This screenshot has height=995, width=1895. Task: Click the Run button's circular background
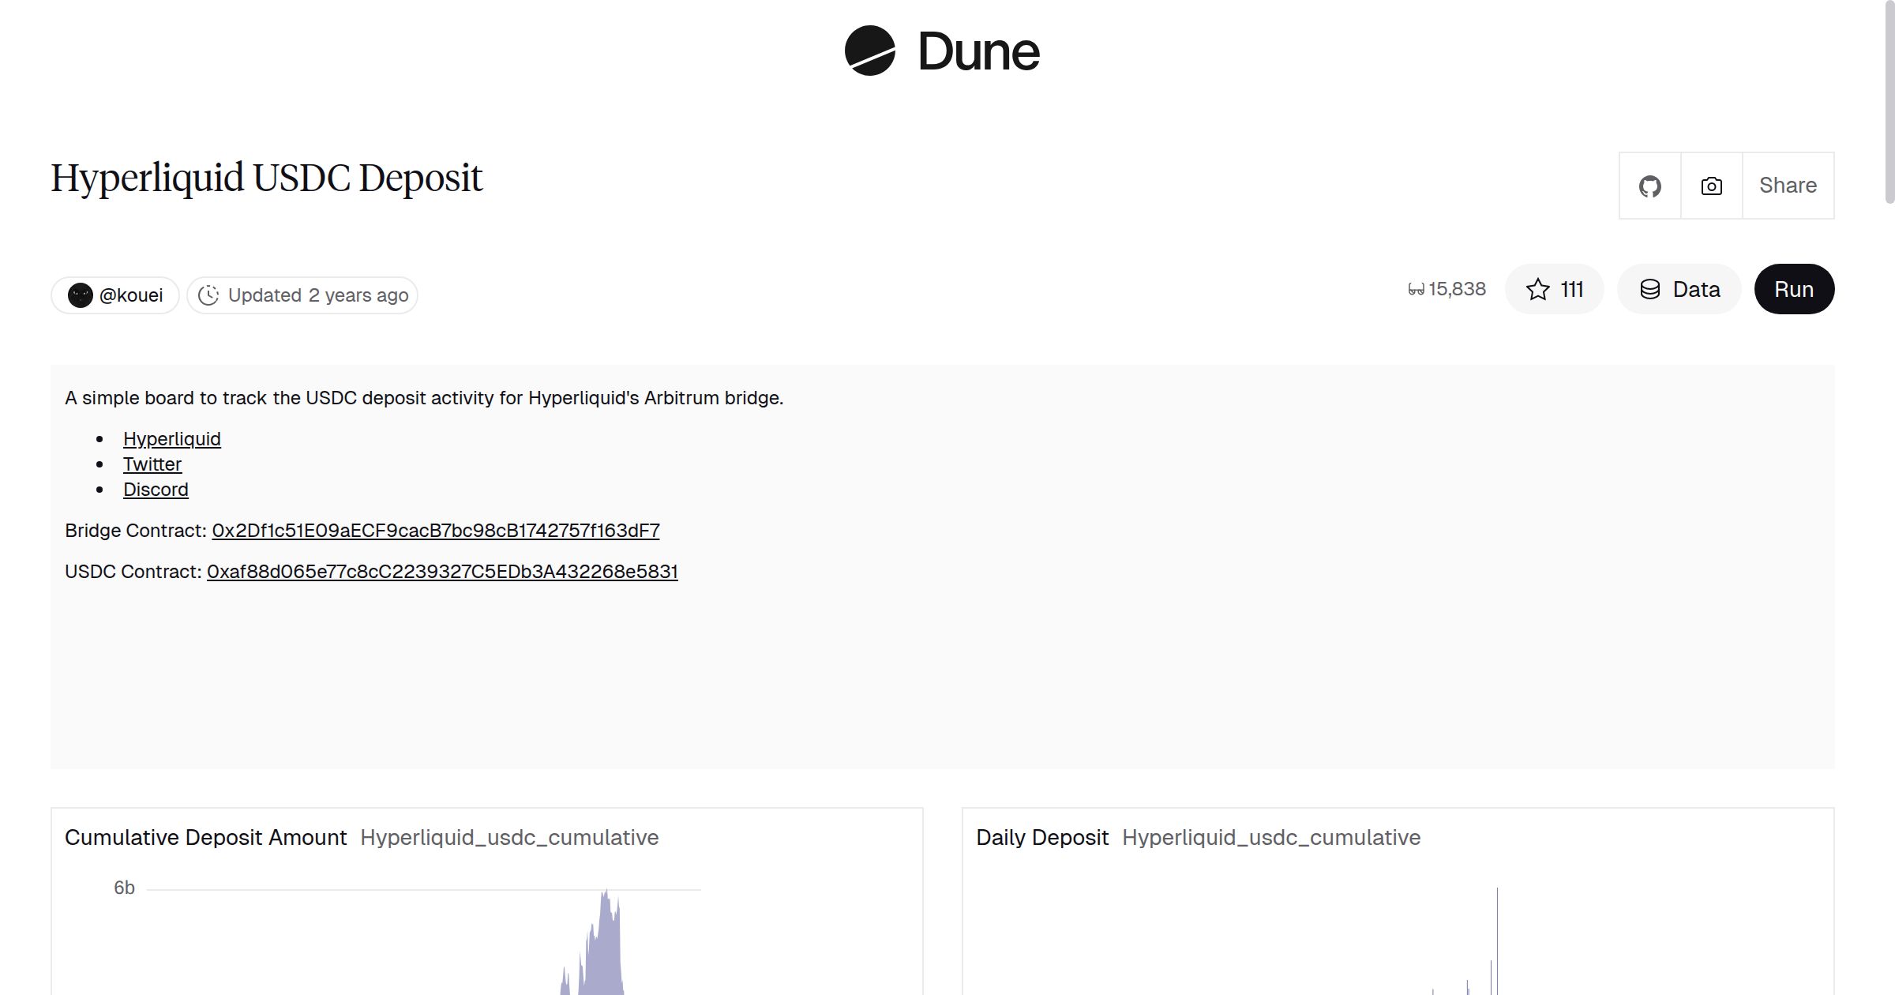coord(1794,289)
